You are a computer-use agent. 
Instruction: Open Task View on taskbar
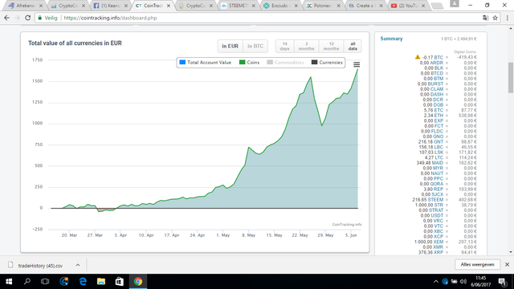[45, 282]
